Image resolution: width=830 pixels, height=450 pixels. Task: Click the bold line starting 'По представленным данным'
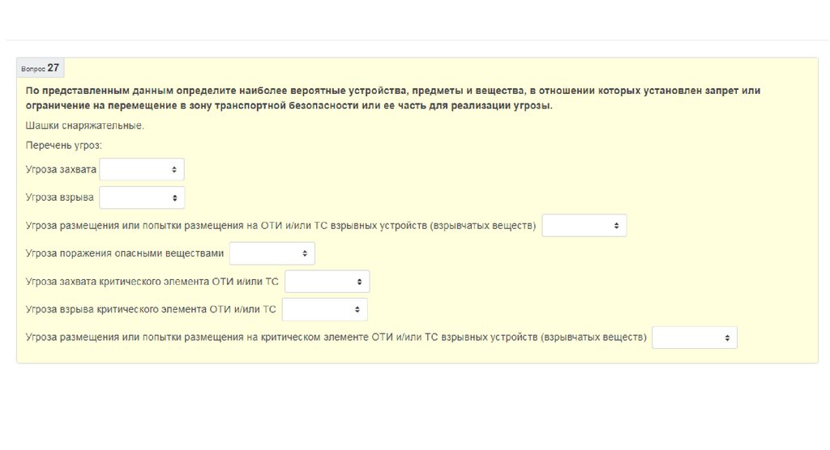pos(392,91)
